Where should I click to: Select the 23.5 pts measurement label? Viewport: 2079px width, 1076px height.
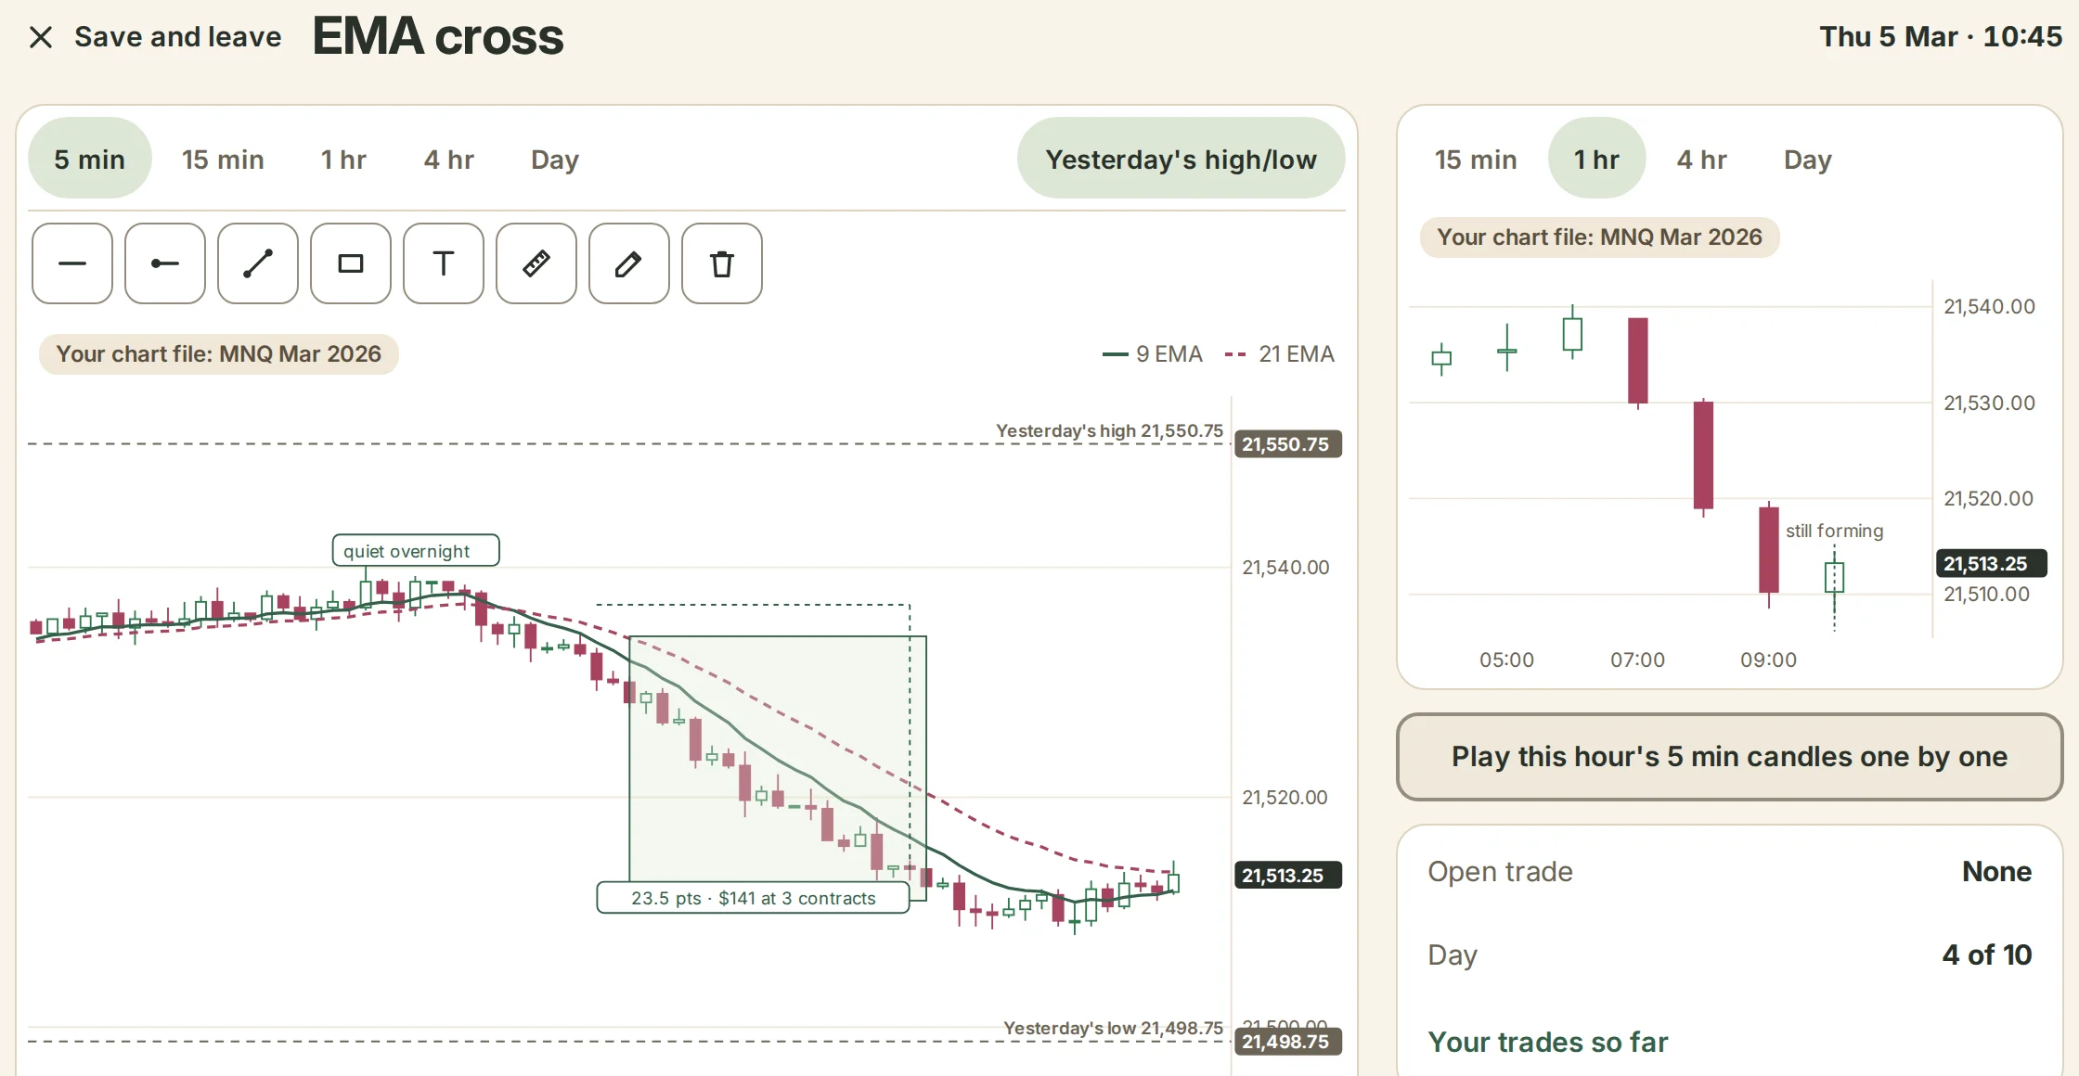(x=753, y=898)
